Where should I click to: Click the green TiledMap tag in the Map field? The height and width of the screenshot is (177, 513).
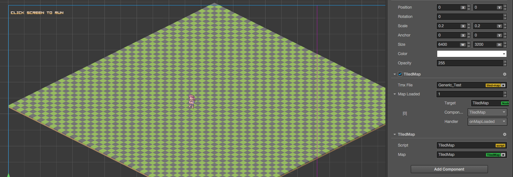493,155
